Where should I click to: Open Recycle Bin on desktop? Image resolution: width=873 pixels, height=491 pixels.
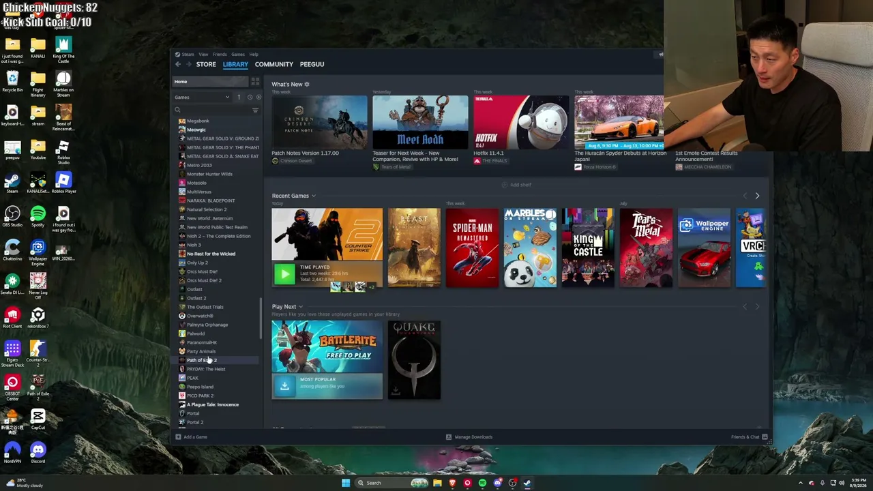click(x=12, y=80)
